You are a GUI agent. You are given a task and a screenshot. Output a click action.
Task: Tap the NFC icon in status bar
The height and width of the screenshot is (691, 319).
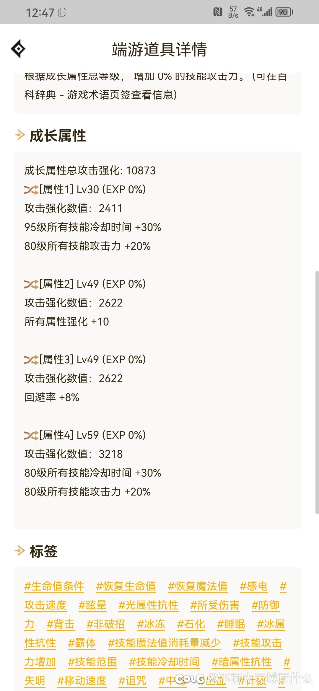[x=218, y=12]
